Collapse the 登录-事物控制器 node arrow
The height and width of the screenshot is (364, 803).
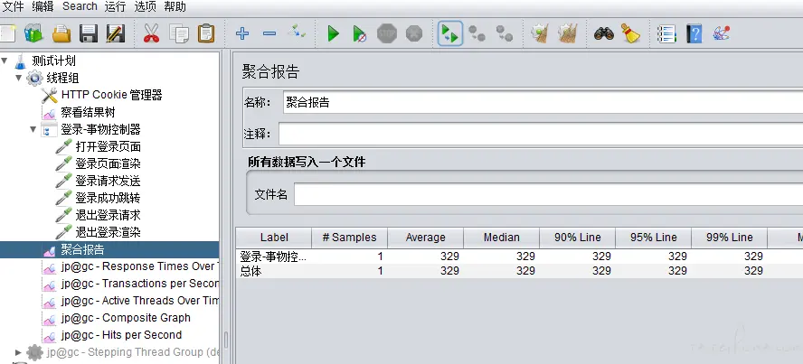(33, 129)
